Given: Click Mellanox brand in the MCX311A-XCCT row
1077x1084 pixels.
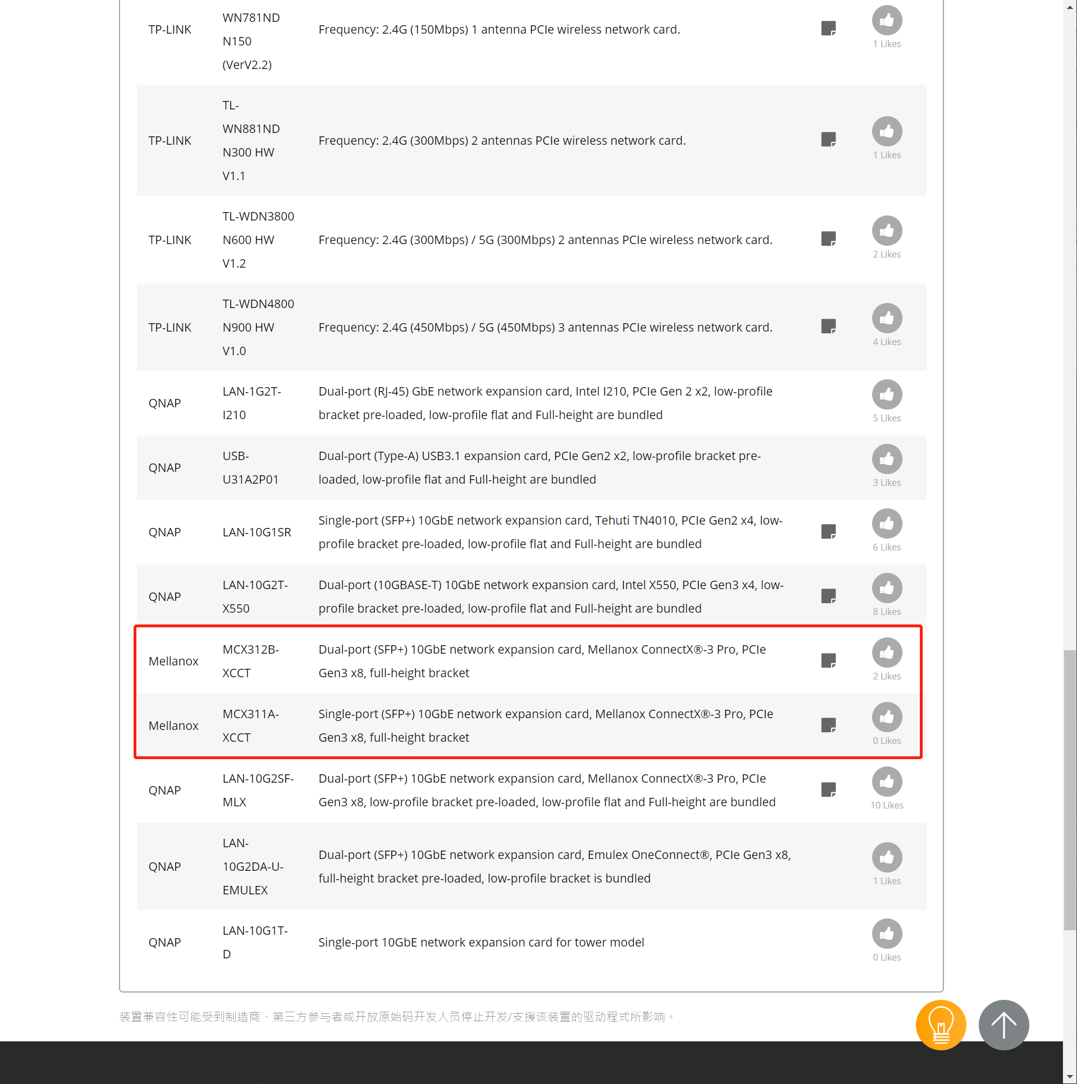Looking at the screenshot, I should [x=173, y=726].
